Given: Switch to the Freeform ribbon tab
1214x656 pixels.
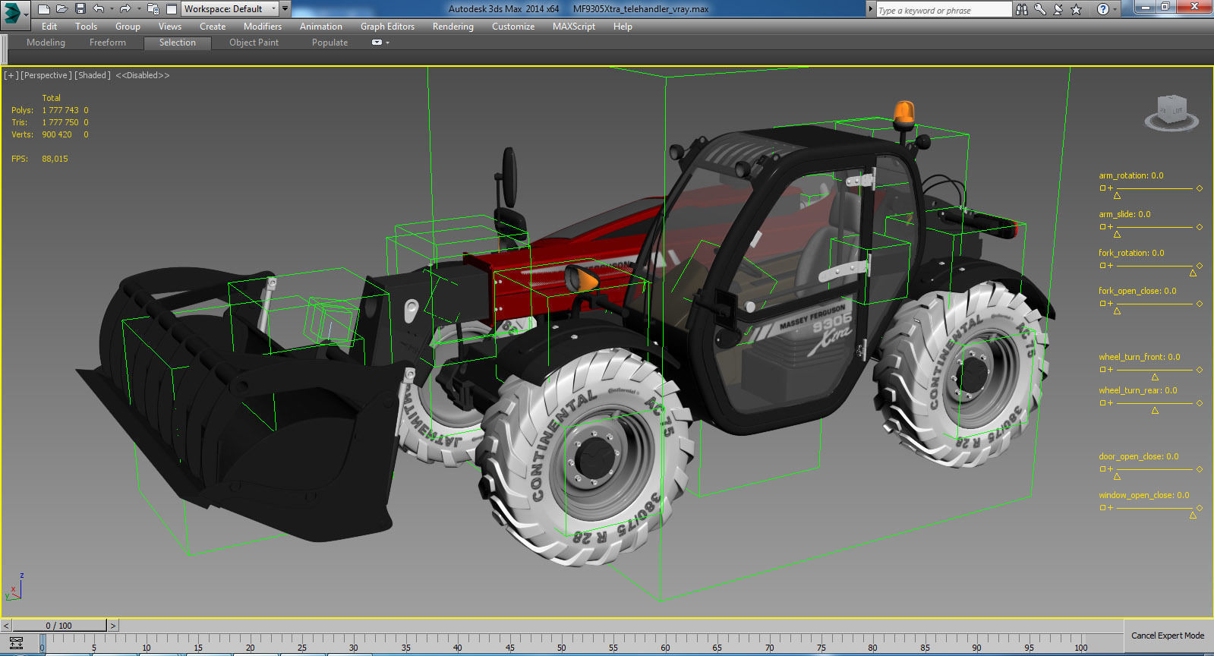Looking at the screenshot, I should point(108,43).
